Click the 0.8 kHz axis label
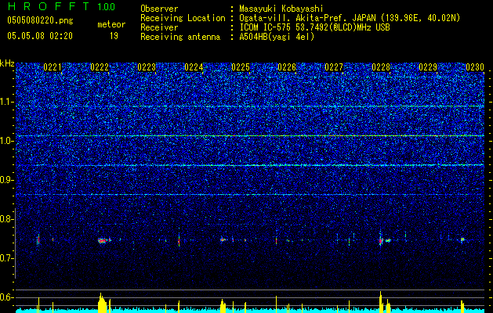Screen dimensions: 493x313 7,219
